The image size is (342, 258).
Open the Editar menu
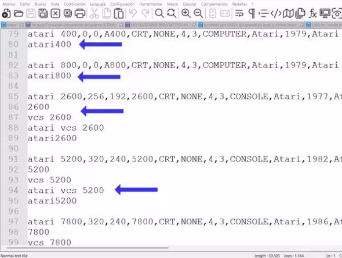point(25,4)
